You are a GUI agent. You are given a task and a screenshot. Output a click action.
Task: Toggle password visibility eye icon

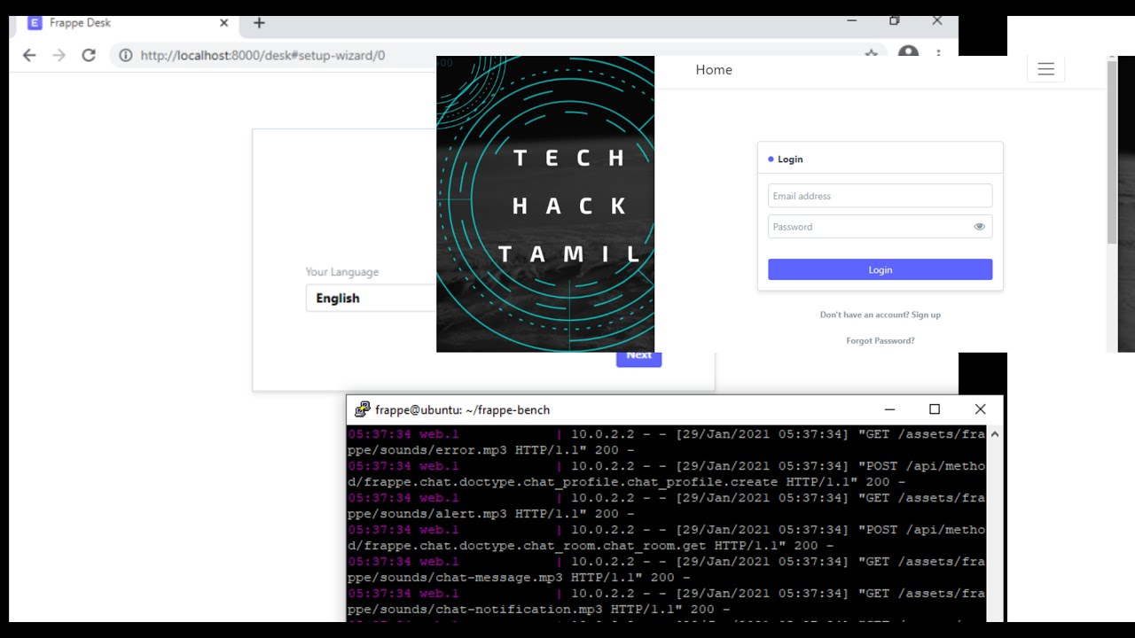pyautogui.click(x=979, y=227)
